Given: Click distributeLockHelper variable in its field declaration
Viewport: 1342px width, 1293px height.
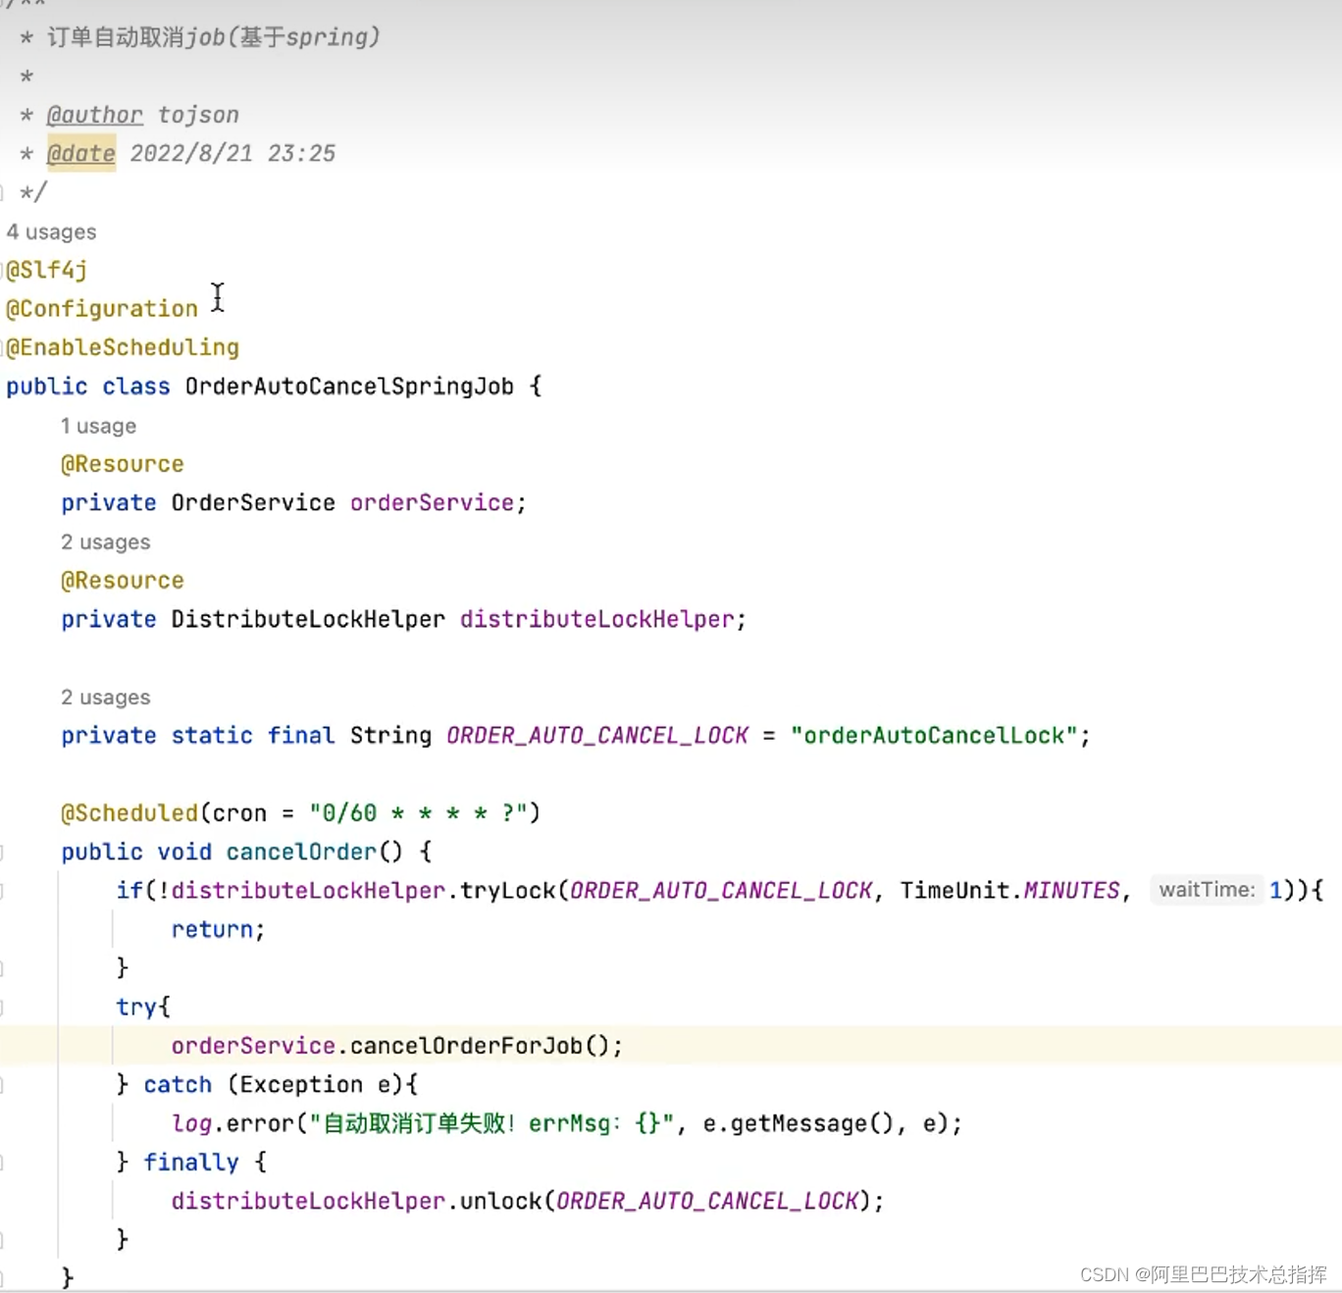Looking at the screenshot, I should point(597,619).
